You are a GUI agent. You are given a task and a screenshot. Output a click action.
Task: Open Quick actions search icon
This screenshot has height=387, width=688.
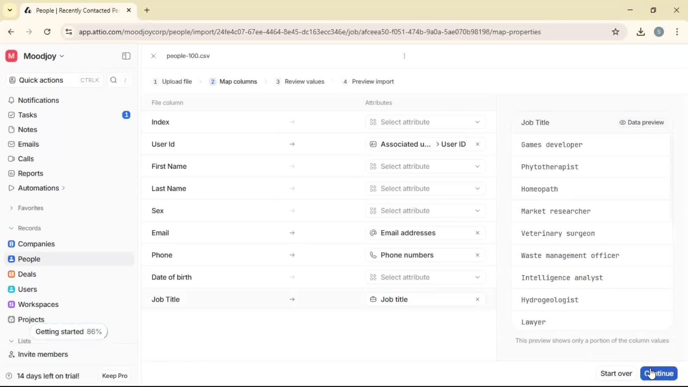[x=114, y=80]
